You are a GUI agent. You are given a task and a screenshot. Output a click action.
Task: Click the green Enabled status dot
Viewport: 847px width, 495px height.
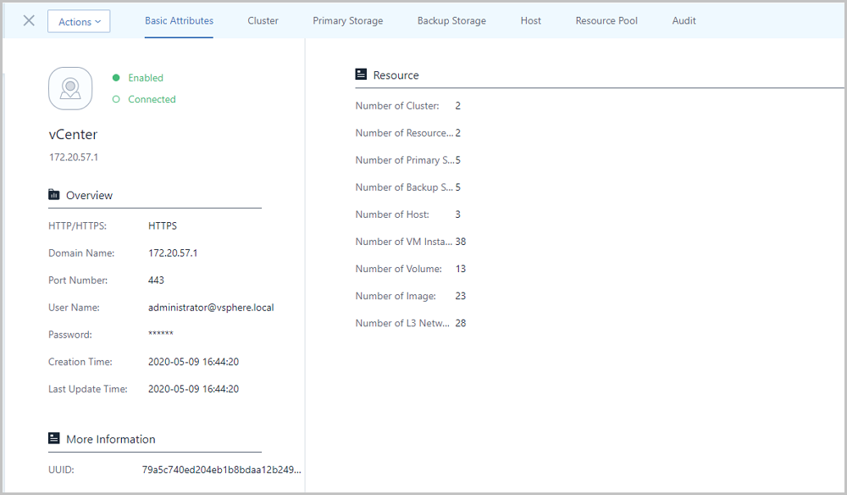[115, 78]
